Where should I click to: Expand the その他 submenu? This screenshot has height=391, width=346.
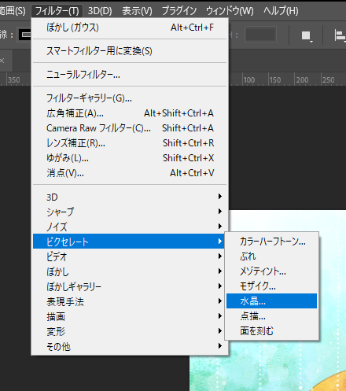point(130,346)
